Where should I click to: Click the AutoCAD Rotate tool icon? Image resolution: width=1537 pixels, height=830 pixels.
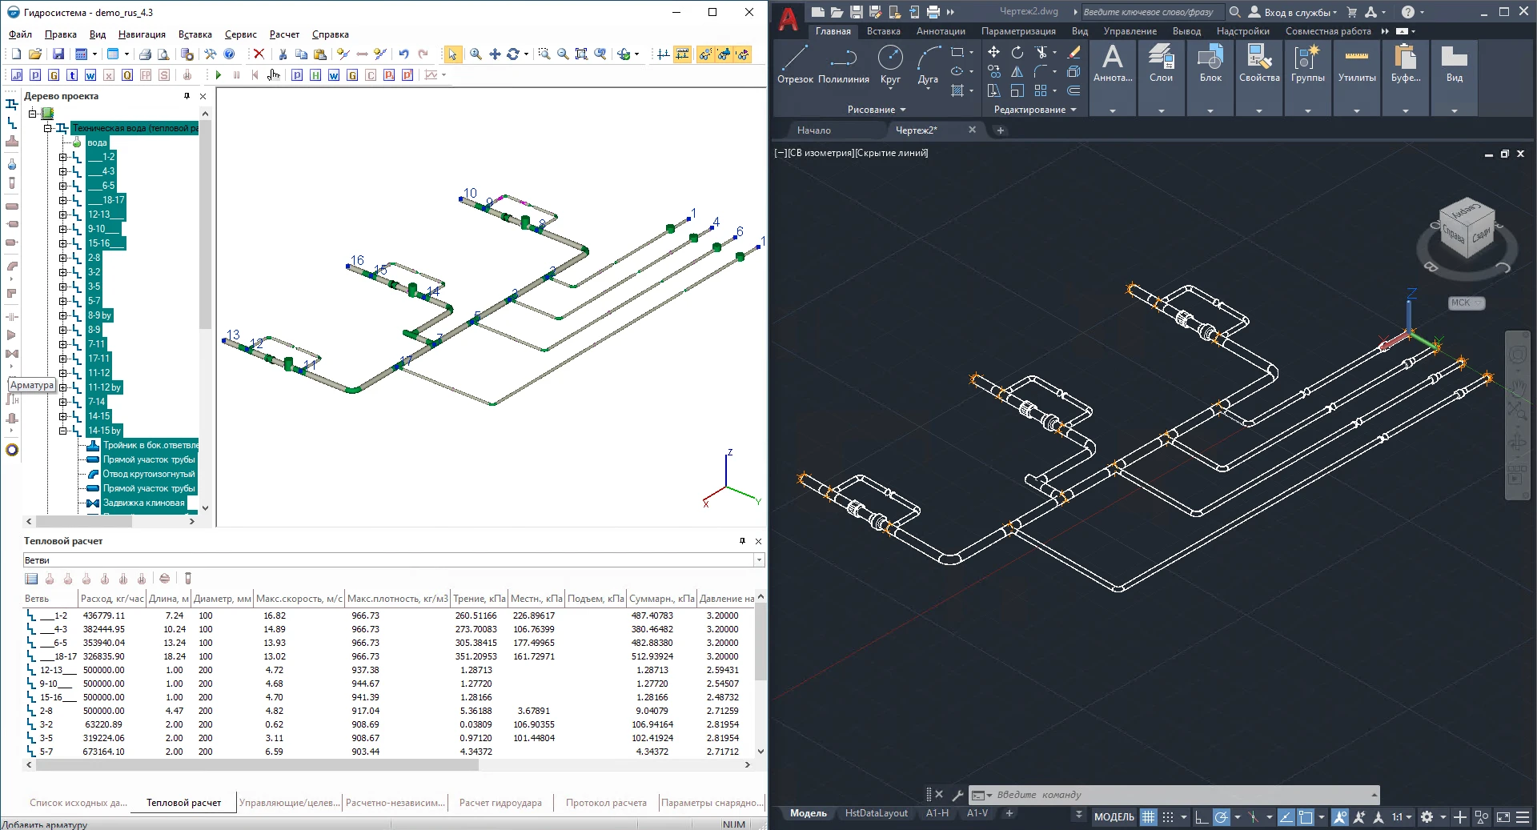pos(1017,52)
